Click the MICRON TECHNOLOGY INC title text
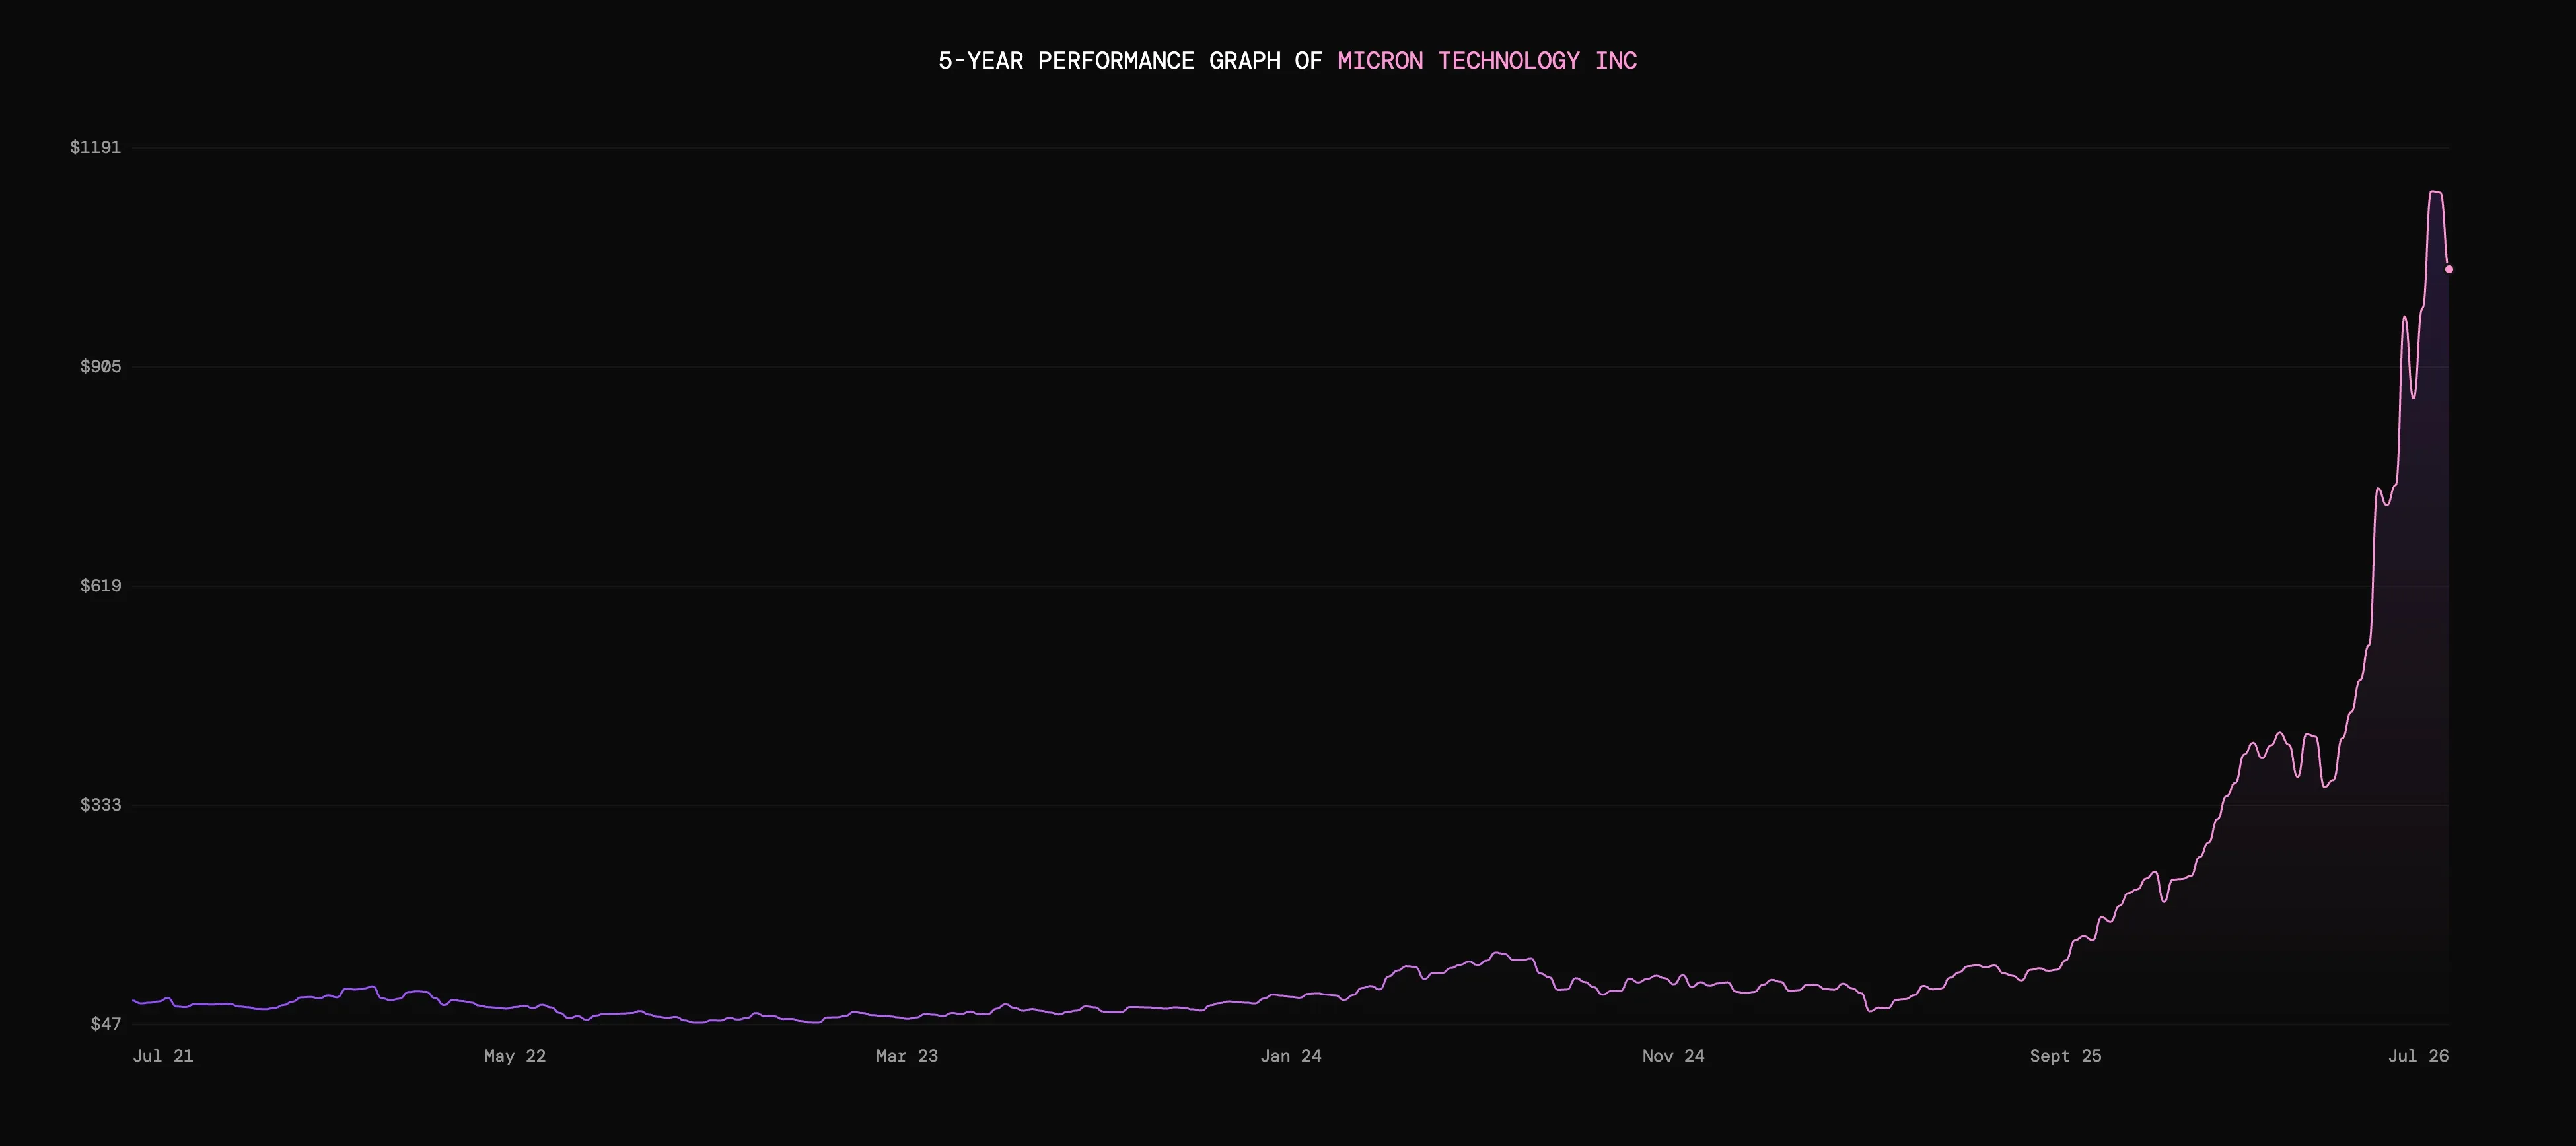The width and height of the screenshot is (2576, 1146). click(x=1487, y=61)
